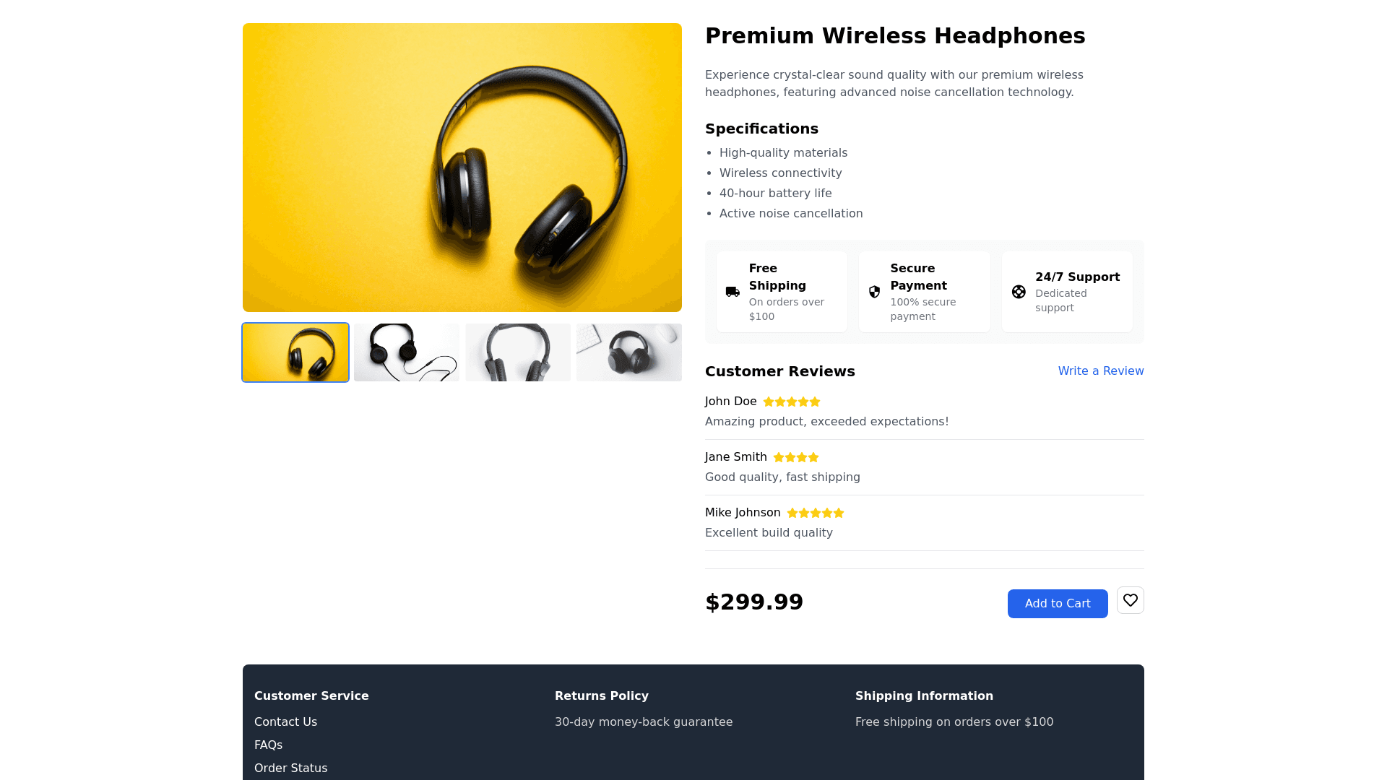
Task: Click the Free Shipping info card
Action: (x=782, y=292)
